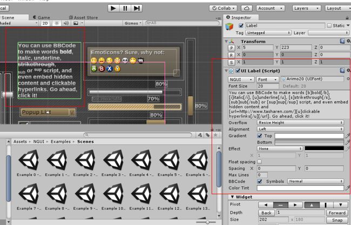Click the Font Size input field
Screen dimensions: 351x225
[268, 86]
